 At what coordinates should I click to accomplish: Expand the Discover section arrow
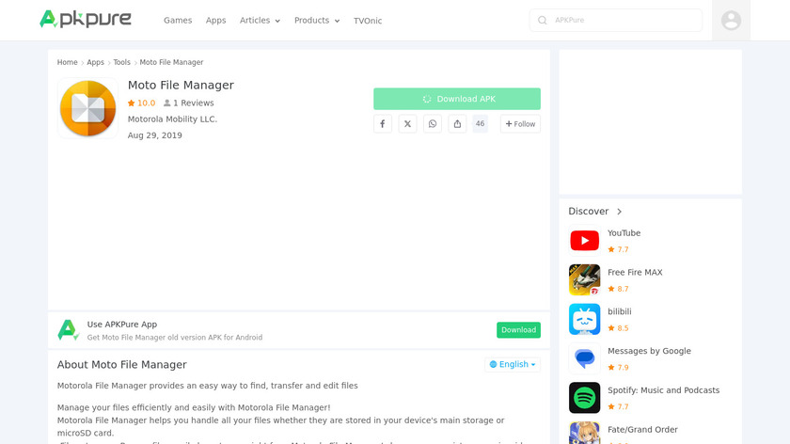click(619, 212)
